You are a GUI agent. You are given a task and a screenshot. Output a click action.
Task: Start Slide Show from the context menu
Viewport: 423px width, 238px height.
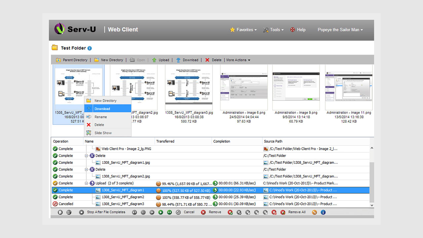click(x=108, y=133)
